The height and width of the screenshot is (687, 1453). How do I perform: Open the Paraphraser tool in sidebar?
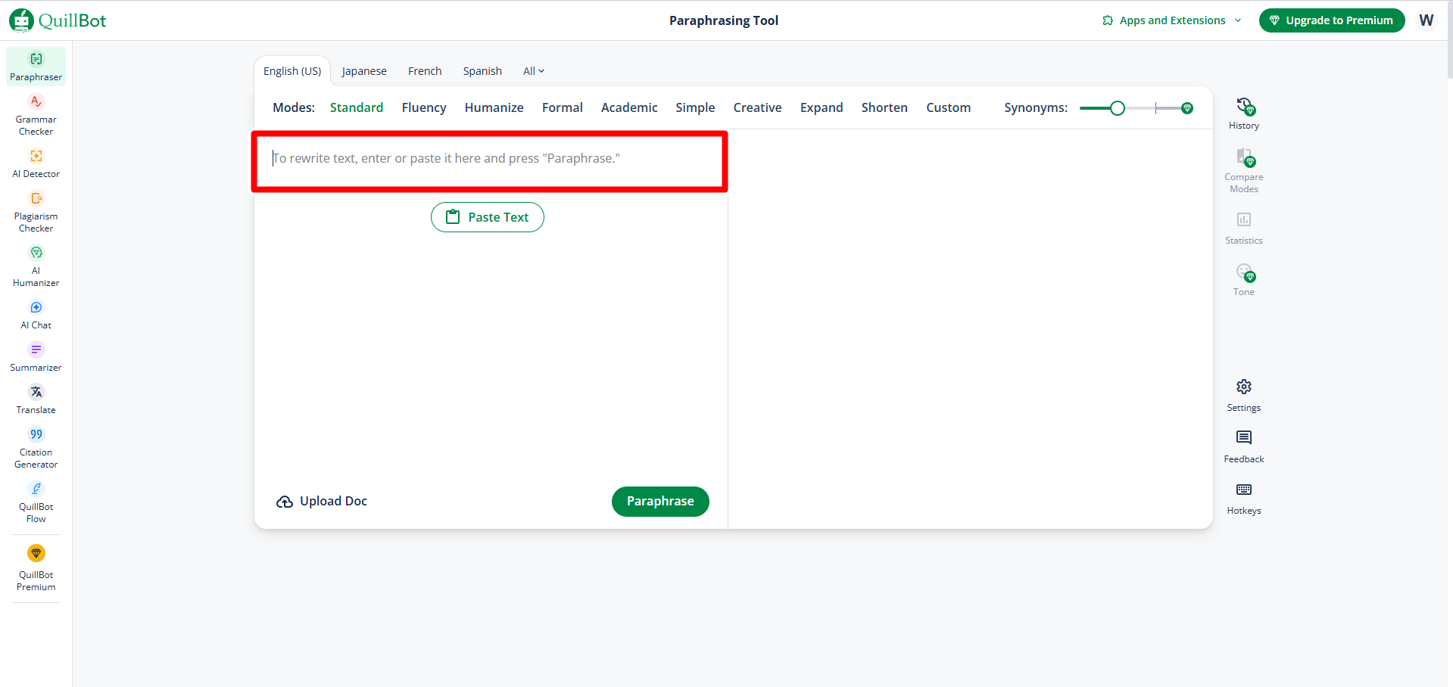click(36, 67)
